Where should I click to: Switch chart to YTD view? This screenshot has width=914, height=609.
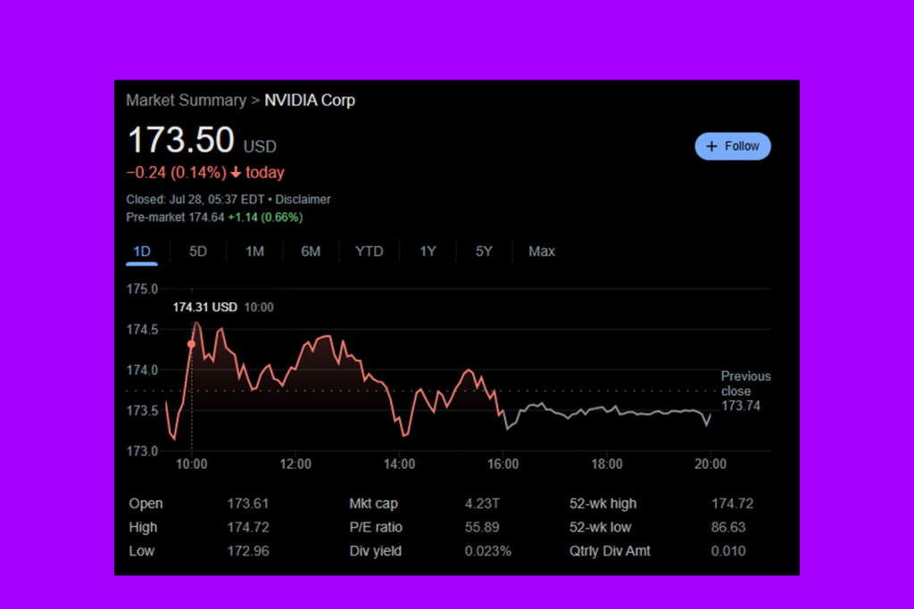pyautogui.click(x=369, y=251)
